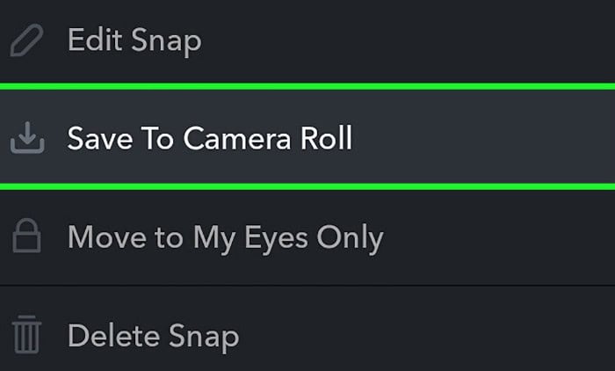Choose Move to My Eyes Only
This screenshot has height=371, width=615.
coord(307,237)
